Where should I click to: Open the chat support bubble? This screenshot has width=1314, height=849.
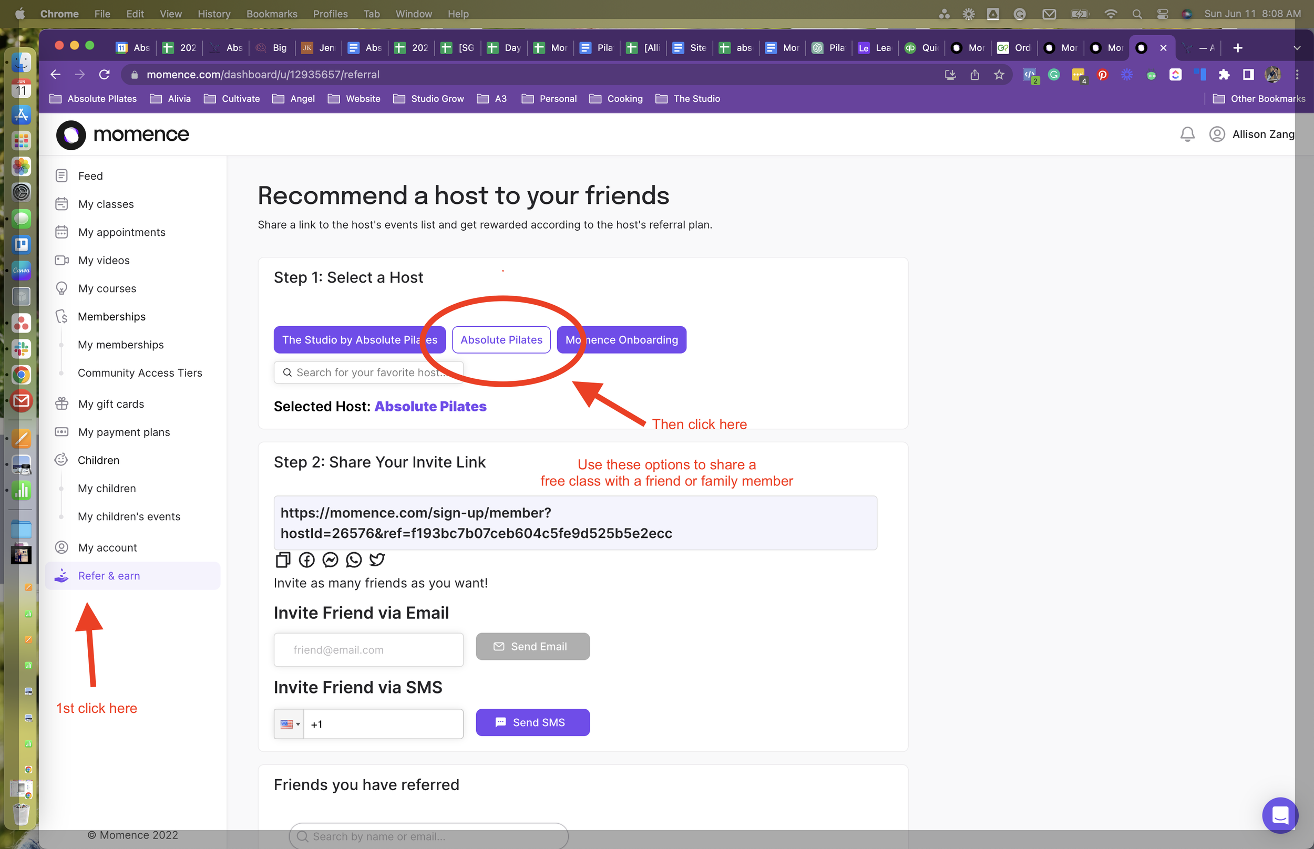tap(1280, 815)
